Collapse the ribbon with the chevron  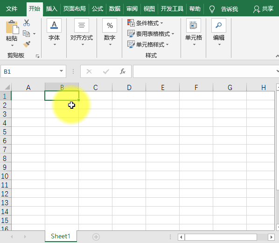point(277,56)
